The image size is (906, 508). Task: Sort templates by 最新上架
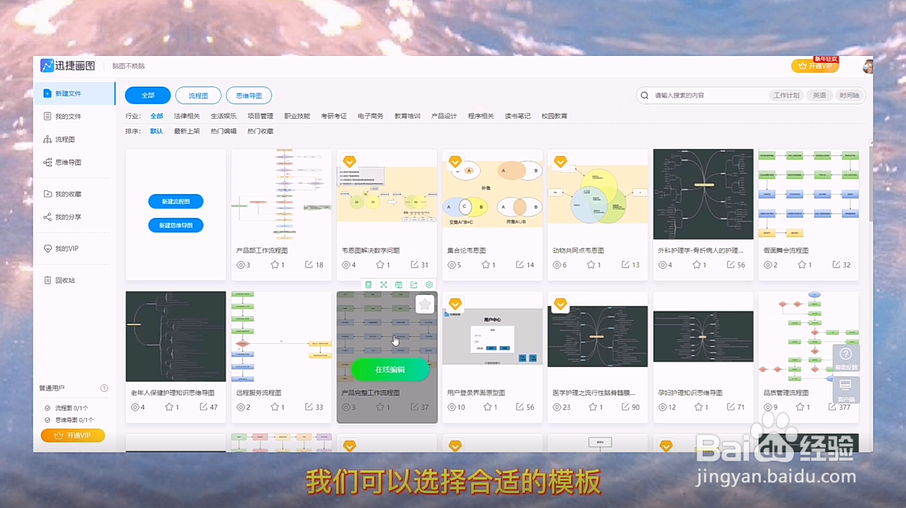coord(187,131)
